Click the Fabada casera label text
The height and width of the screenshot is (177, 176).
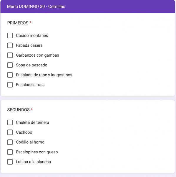29,45
